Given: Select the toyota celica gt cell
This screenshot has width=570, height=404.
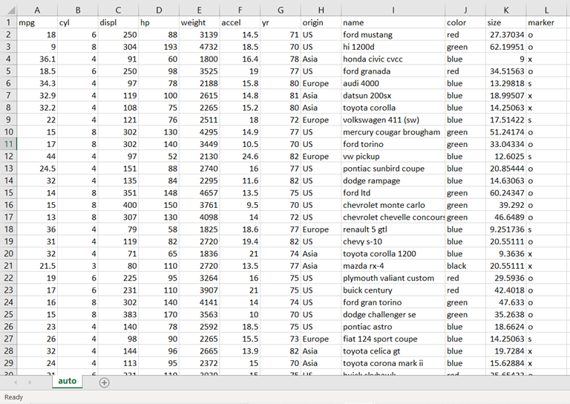Looking at the screenshot, I should point(393,351).
